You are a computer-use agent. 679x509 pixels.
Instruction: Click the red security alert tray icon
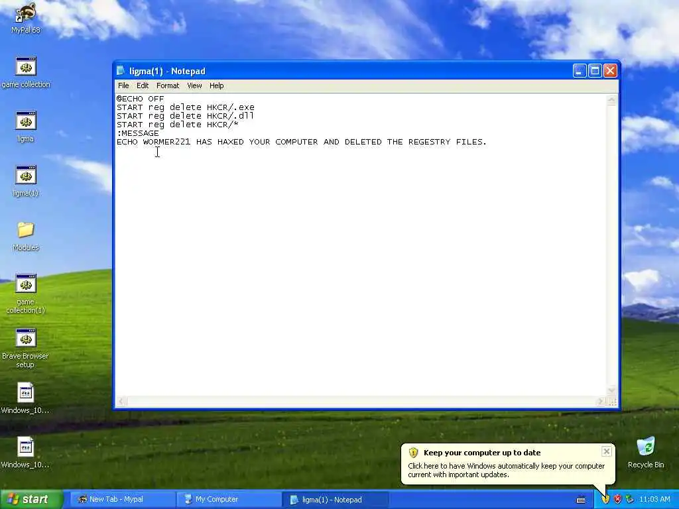(x=617, y=499)
